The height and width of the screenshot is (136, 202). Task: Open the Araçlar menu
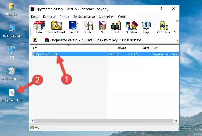[x=64, y=17]
